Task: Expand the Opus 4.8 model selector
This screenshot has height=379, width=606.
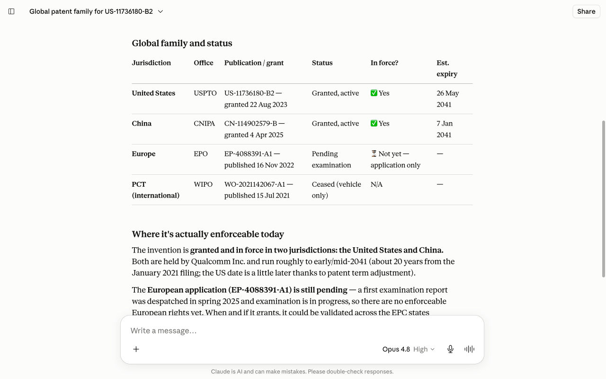Action: point(396,349)
